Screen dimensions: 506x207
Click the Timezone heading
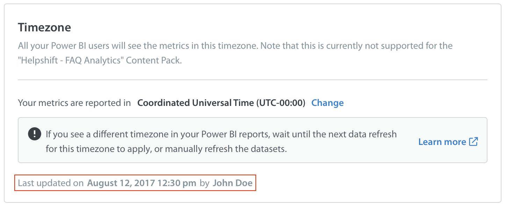point(44,27)
